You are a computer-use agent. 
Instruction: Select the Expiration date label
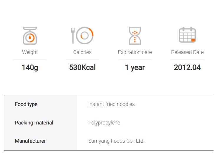point(135,52)
